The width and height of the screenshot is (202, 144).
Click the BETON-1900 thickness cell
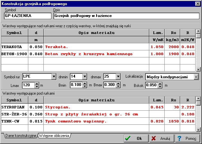point(36,54)
